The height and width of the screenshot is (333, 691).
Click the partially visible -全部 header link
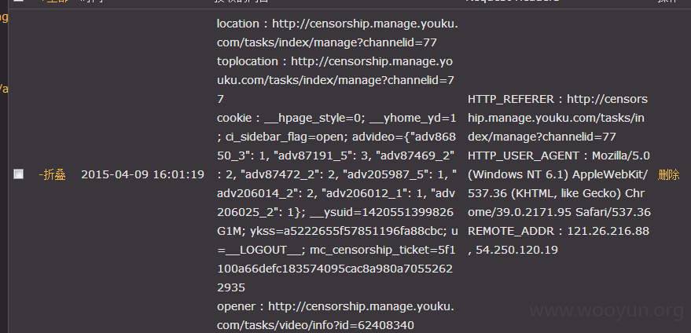(55, 1)
